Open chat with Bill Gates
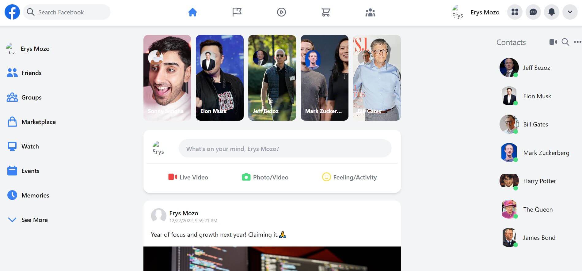 point(524,124)
